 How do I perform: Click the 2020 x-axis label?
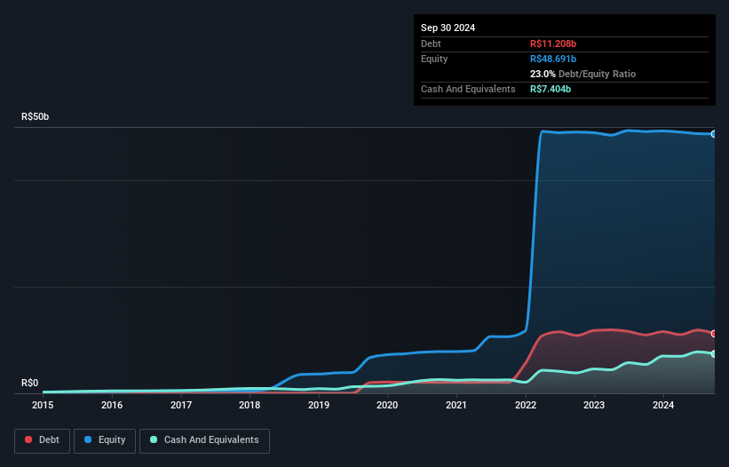[387, 405]
